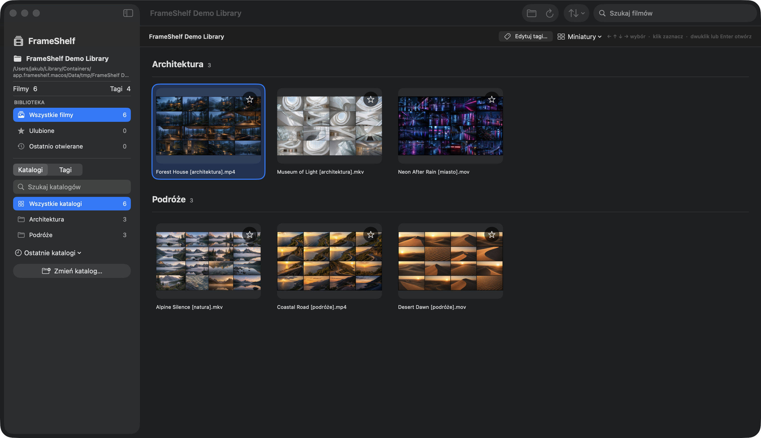
Task: Favorite Alpine Silence with star icon
Action: pyautogui.click(x=250, y=235)
